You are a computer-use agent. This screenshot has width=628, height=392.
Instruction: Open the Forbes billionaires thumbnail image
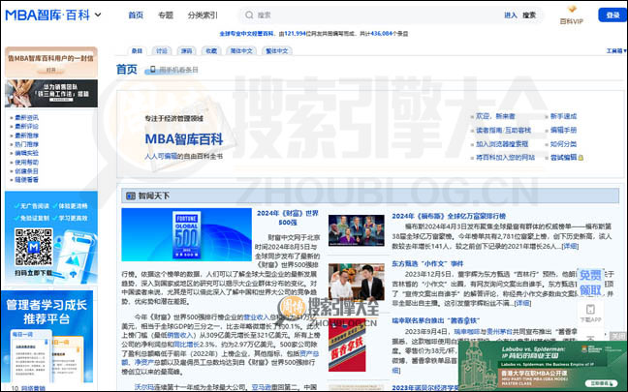pos(356,230)
